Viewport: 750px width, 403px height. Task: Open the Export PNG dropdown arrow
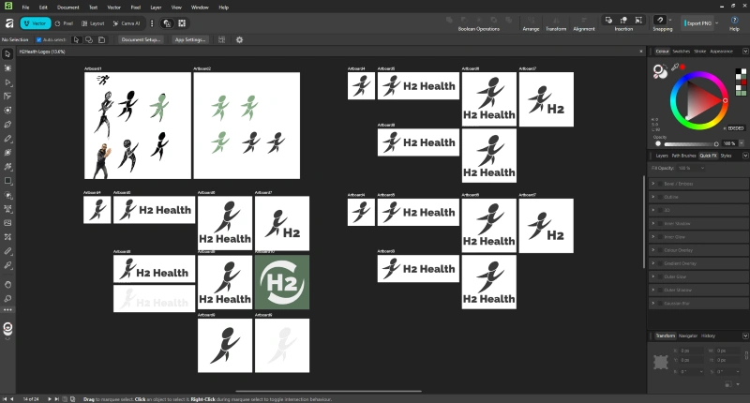coord(715,22)
